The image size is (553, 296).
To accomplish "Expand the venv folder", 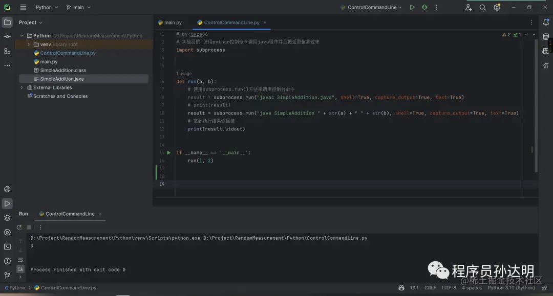I will tap(29, 44).
